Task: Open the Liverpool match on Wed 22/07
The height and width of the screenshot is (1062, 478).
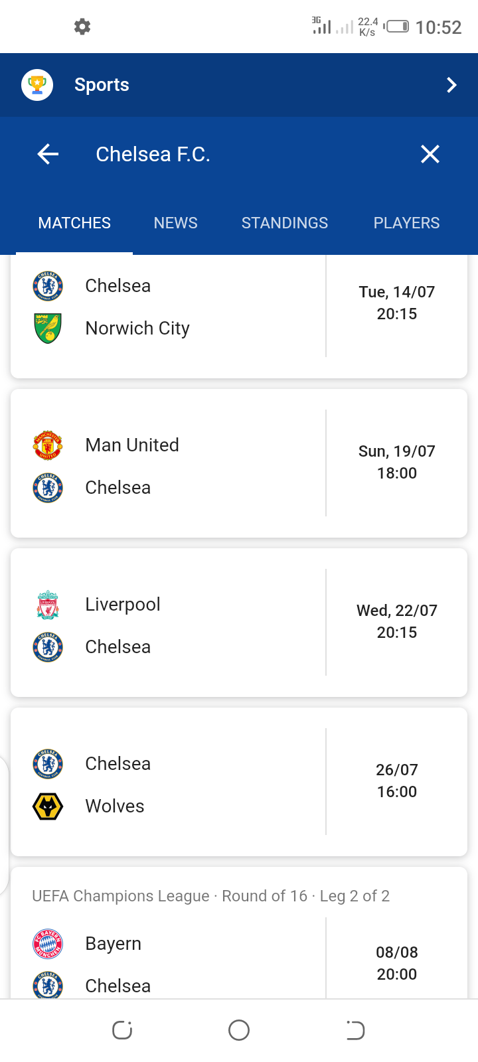Action: (397, 621)
